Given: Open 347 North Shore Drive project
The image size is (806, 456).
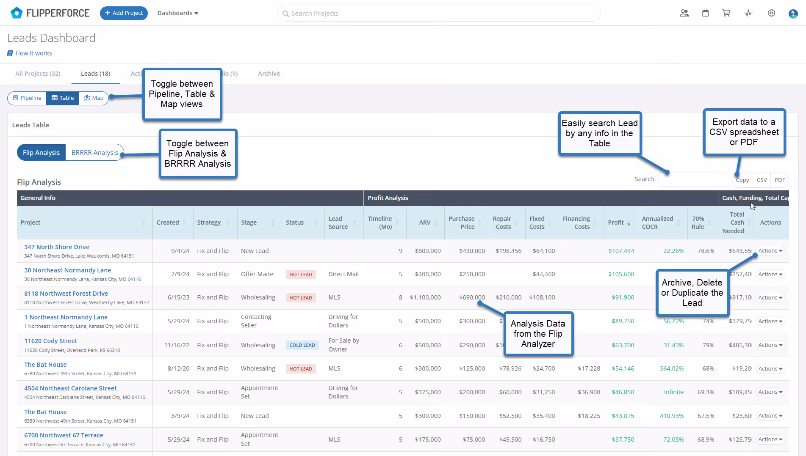Looking at the screenshot, I should tap(57, 247).
